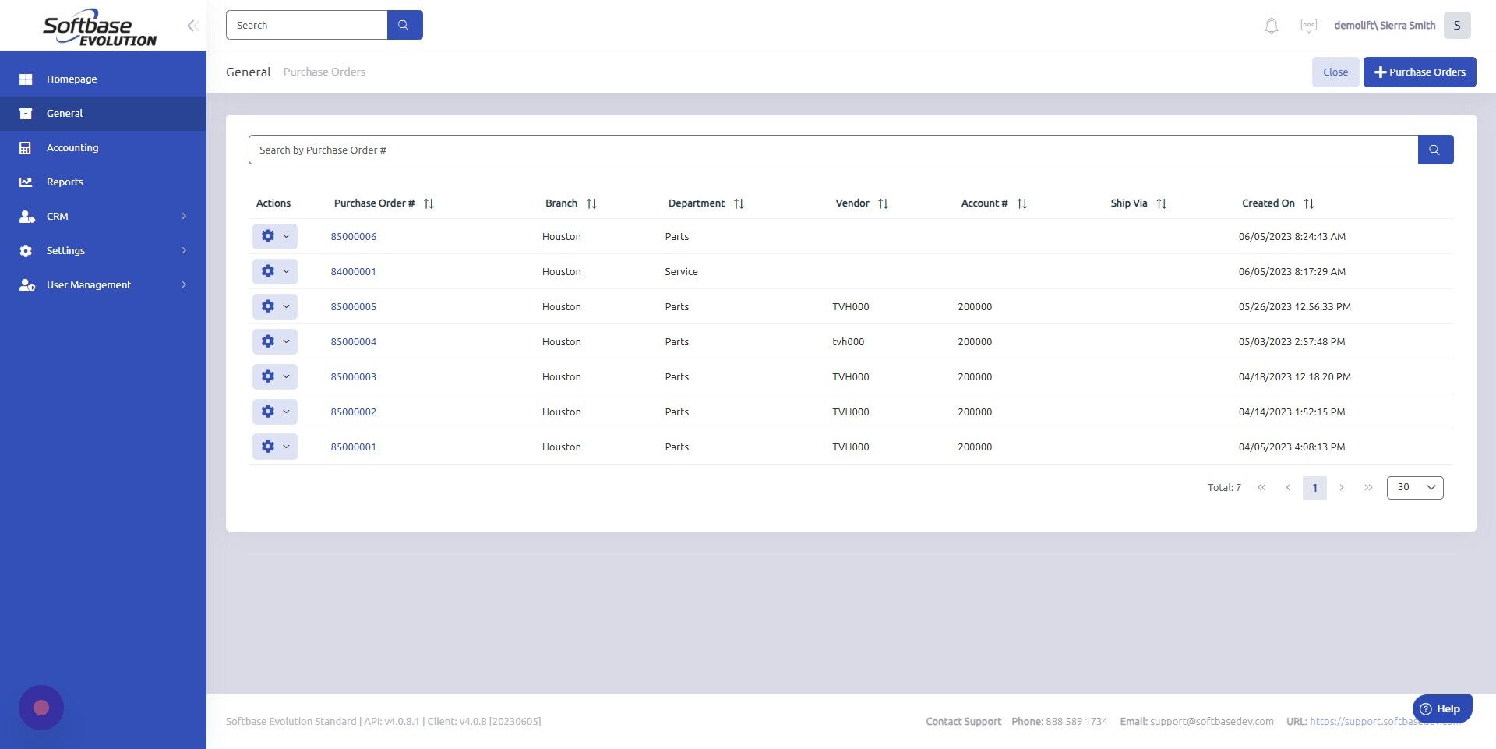Viewport: 1496px width, 749px height.
Task: Click the Purchase Order search magnifier button
Action: coord(1434,150)
